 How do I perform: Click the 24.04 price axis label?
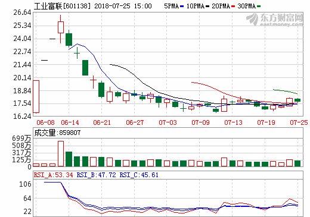(x=22, y=39)
